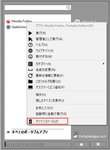Toggle 隠したアイコンを表示(I)
This screenshot has width=110, height=150.
coord(67,100)
